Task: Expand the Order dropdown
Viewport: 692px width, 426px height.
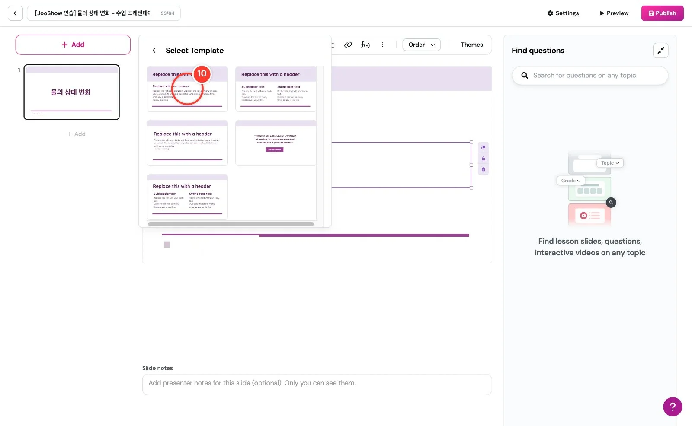Action: coord(422,45)
